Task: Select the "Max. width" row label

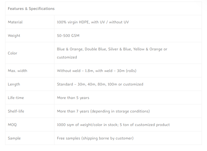Action: coord(17,71)
